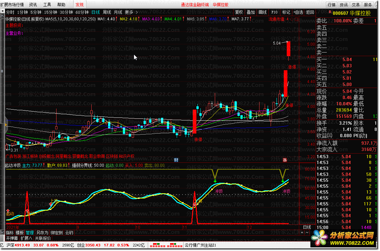The image size is (380, 251).
Task: Open the 扩展市场行情 menu
Action: click(x=12, y=5)
